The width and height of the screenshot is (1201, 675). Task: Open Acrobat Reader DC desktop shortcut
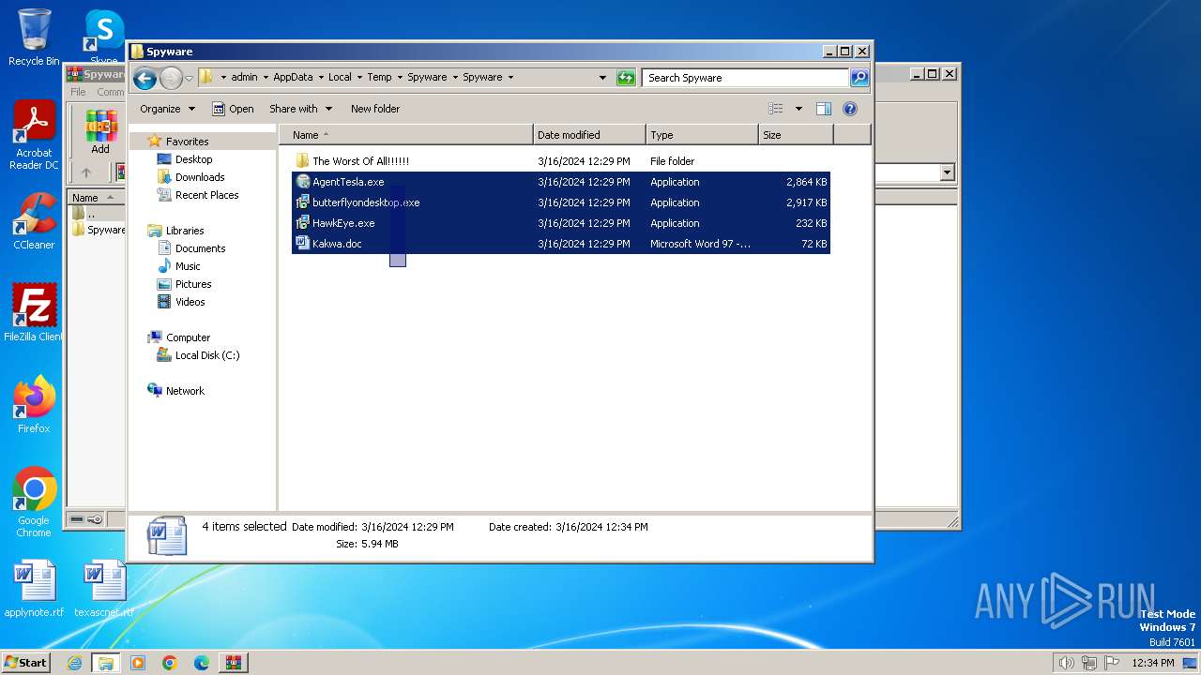pos(34,136)
